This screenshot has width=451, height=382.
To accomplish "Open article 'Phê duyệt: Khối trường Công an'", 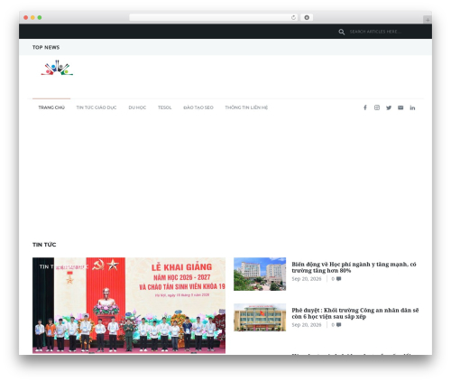I will pyautogui.click(x=355, y=313).
